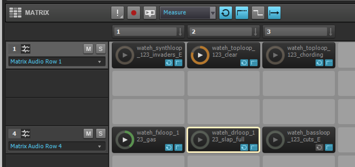355x167 pixels.
Task: Expand the Matrix Audio Row 4 dropdown
Action: (x=99, y=147)
